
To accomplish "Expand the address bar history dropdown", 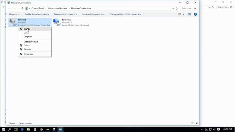I will tap(173, 8).
